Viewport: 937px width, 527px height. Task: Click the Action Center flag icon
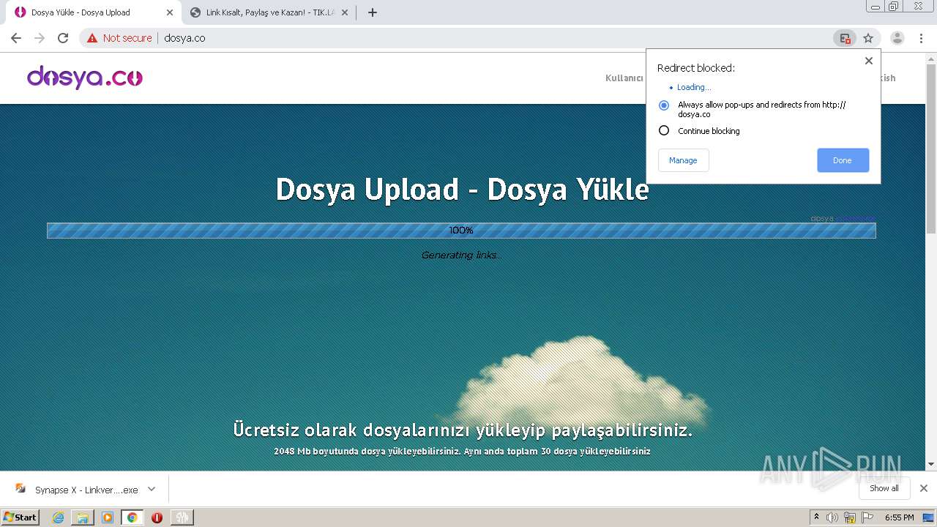(x=867, y=517)
